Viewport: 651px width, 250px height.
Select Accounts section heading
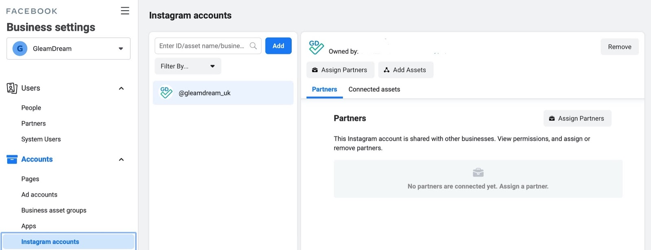click(x=37, y=159)
